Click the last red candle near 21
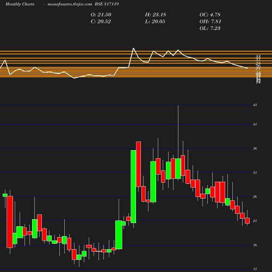Image resolution: width=272 pixels, height=272 pixels. pos(248,220)
